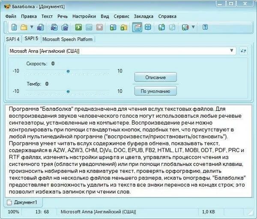
Task: Click the refresh voices button next to voice list
Action: click(243, 51)
